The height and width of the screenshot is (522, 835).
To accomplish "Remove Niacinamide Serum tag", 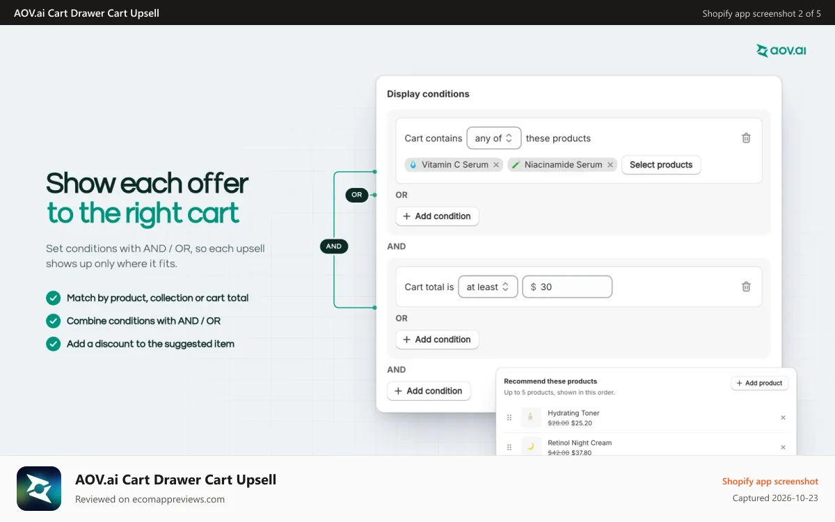I will click(x=610, y=165).
